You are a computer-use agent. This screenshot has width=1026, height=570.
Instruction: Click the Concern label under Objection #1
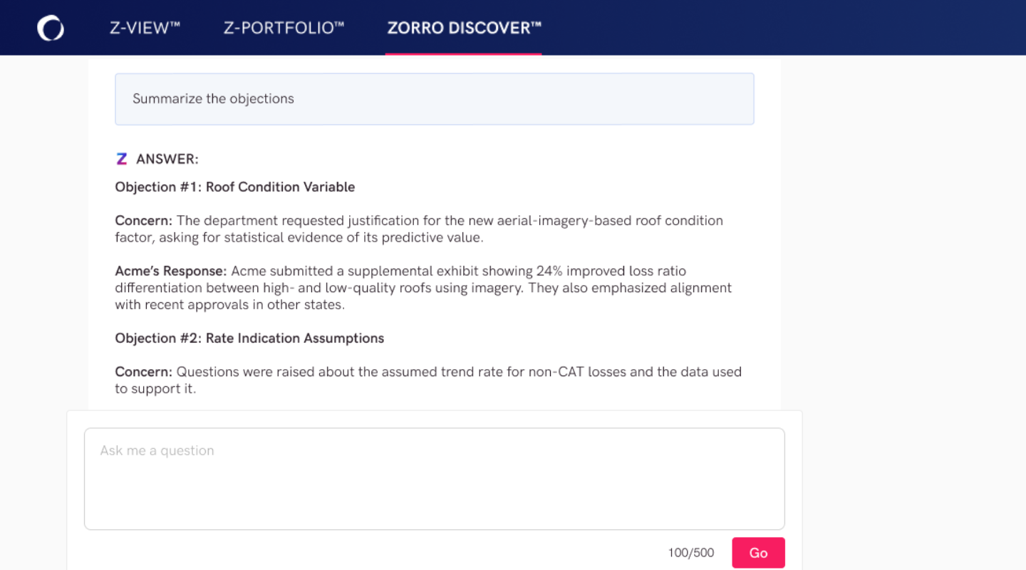tap(144, 221)
